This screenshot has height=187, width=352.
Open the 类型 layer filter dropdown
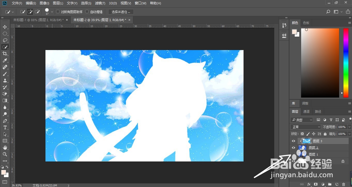tap(302, 120)
